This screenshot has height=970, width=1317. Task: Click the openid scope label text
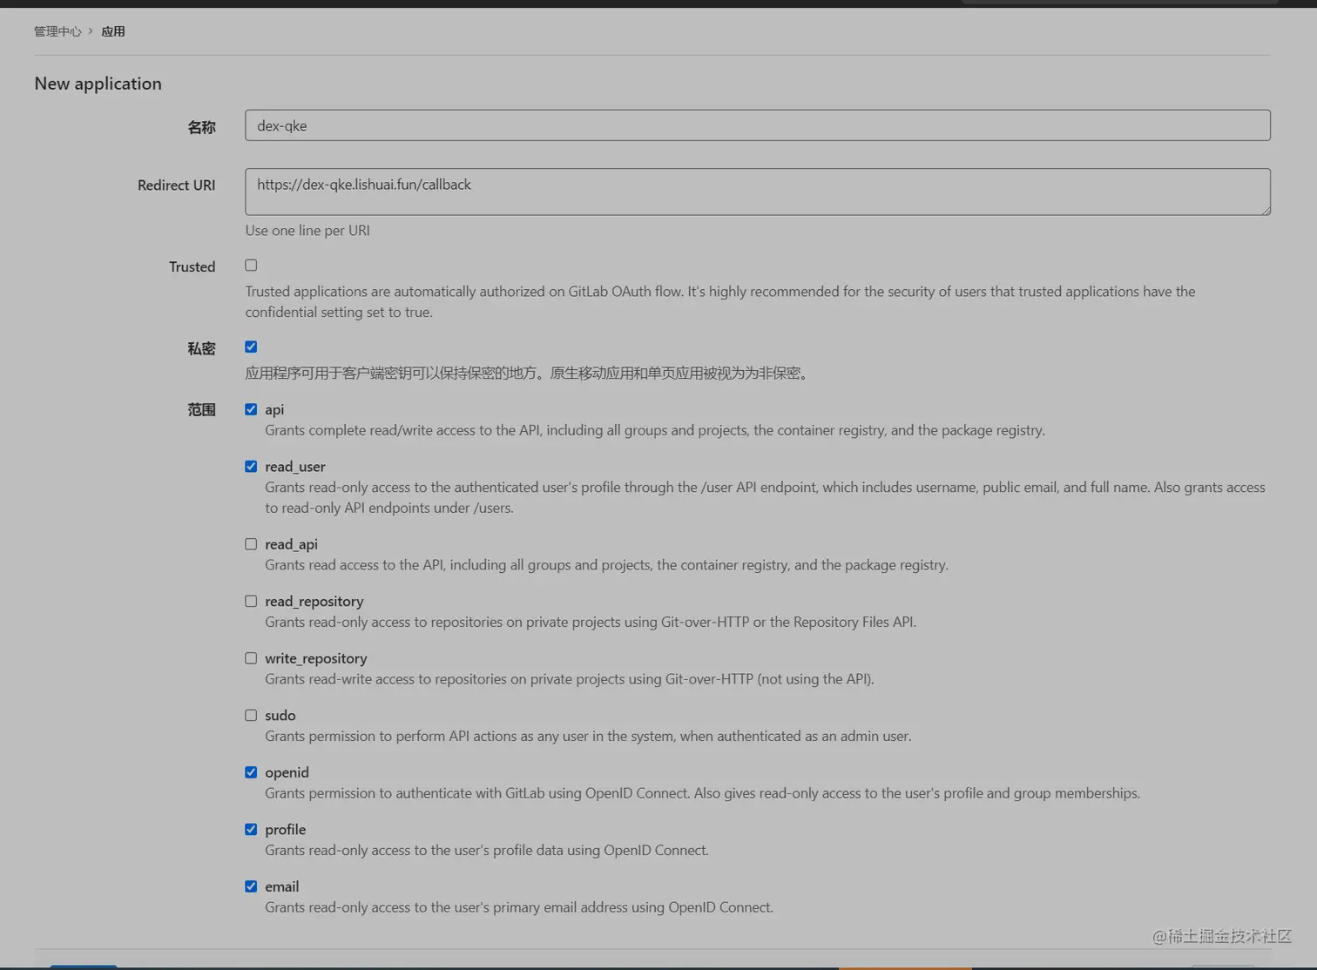[x=287, y=772]
